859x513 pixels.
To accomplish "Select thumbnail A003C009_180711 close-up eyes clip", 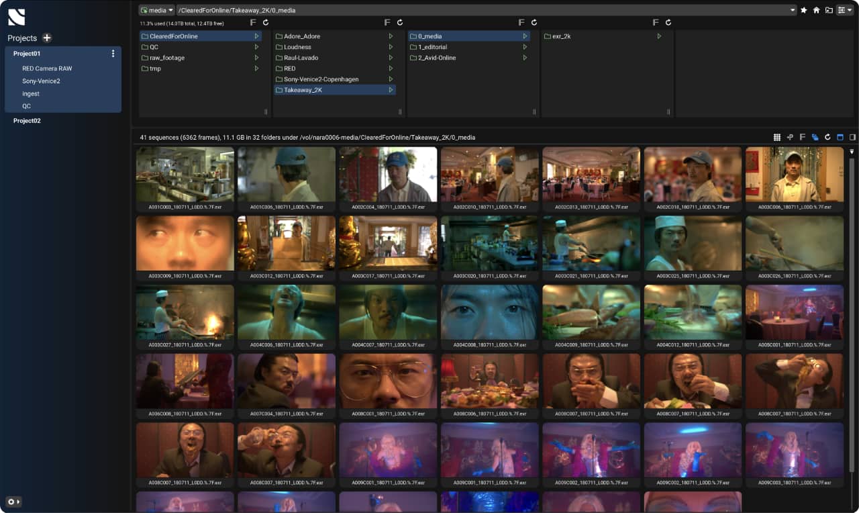I will click(185, 243).
